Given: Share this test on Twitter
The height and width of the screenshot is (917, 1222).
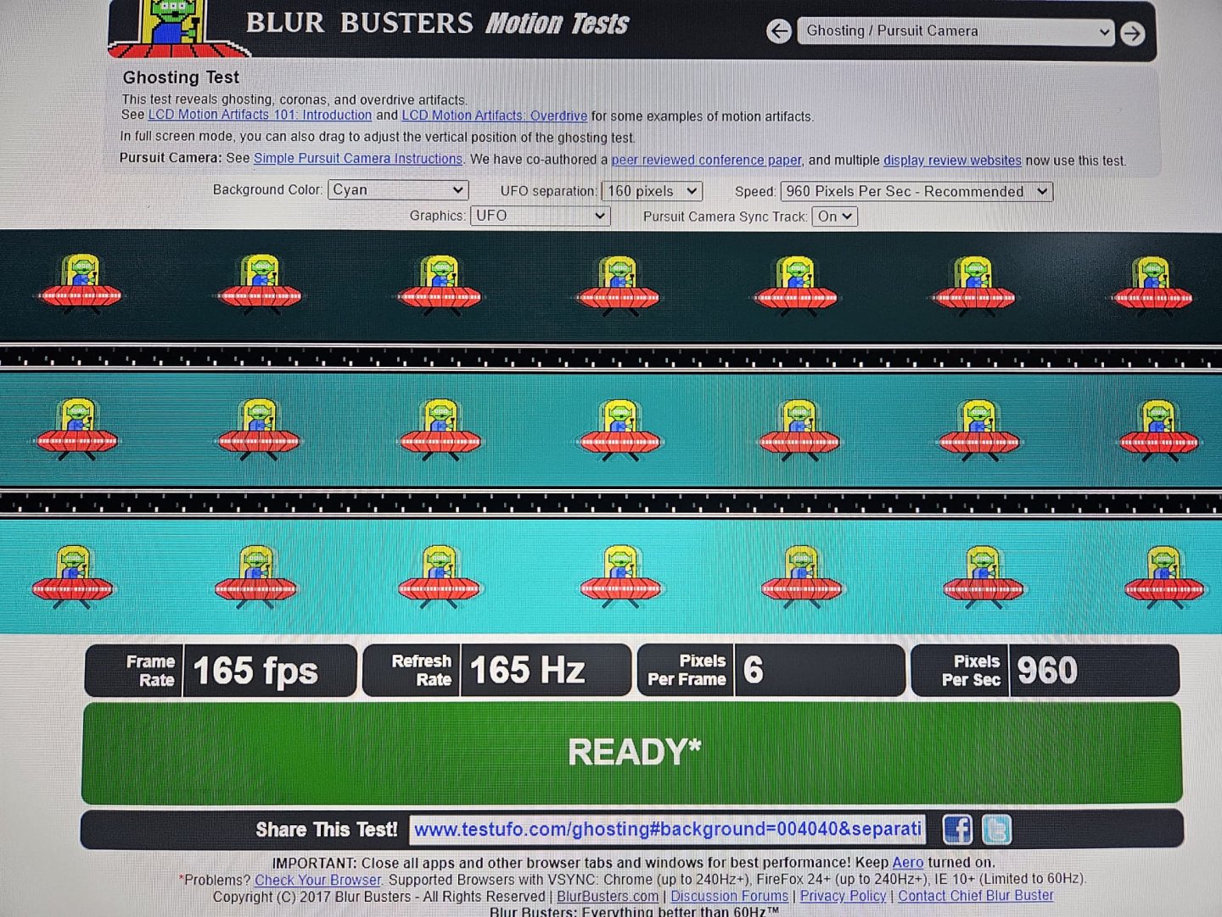Looking at the screenshot, I should (x=997, y=830).
